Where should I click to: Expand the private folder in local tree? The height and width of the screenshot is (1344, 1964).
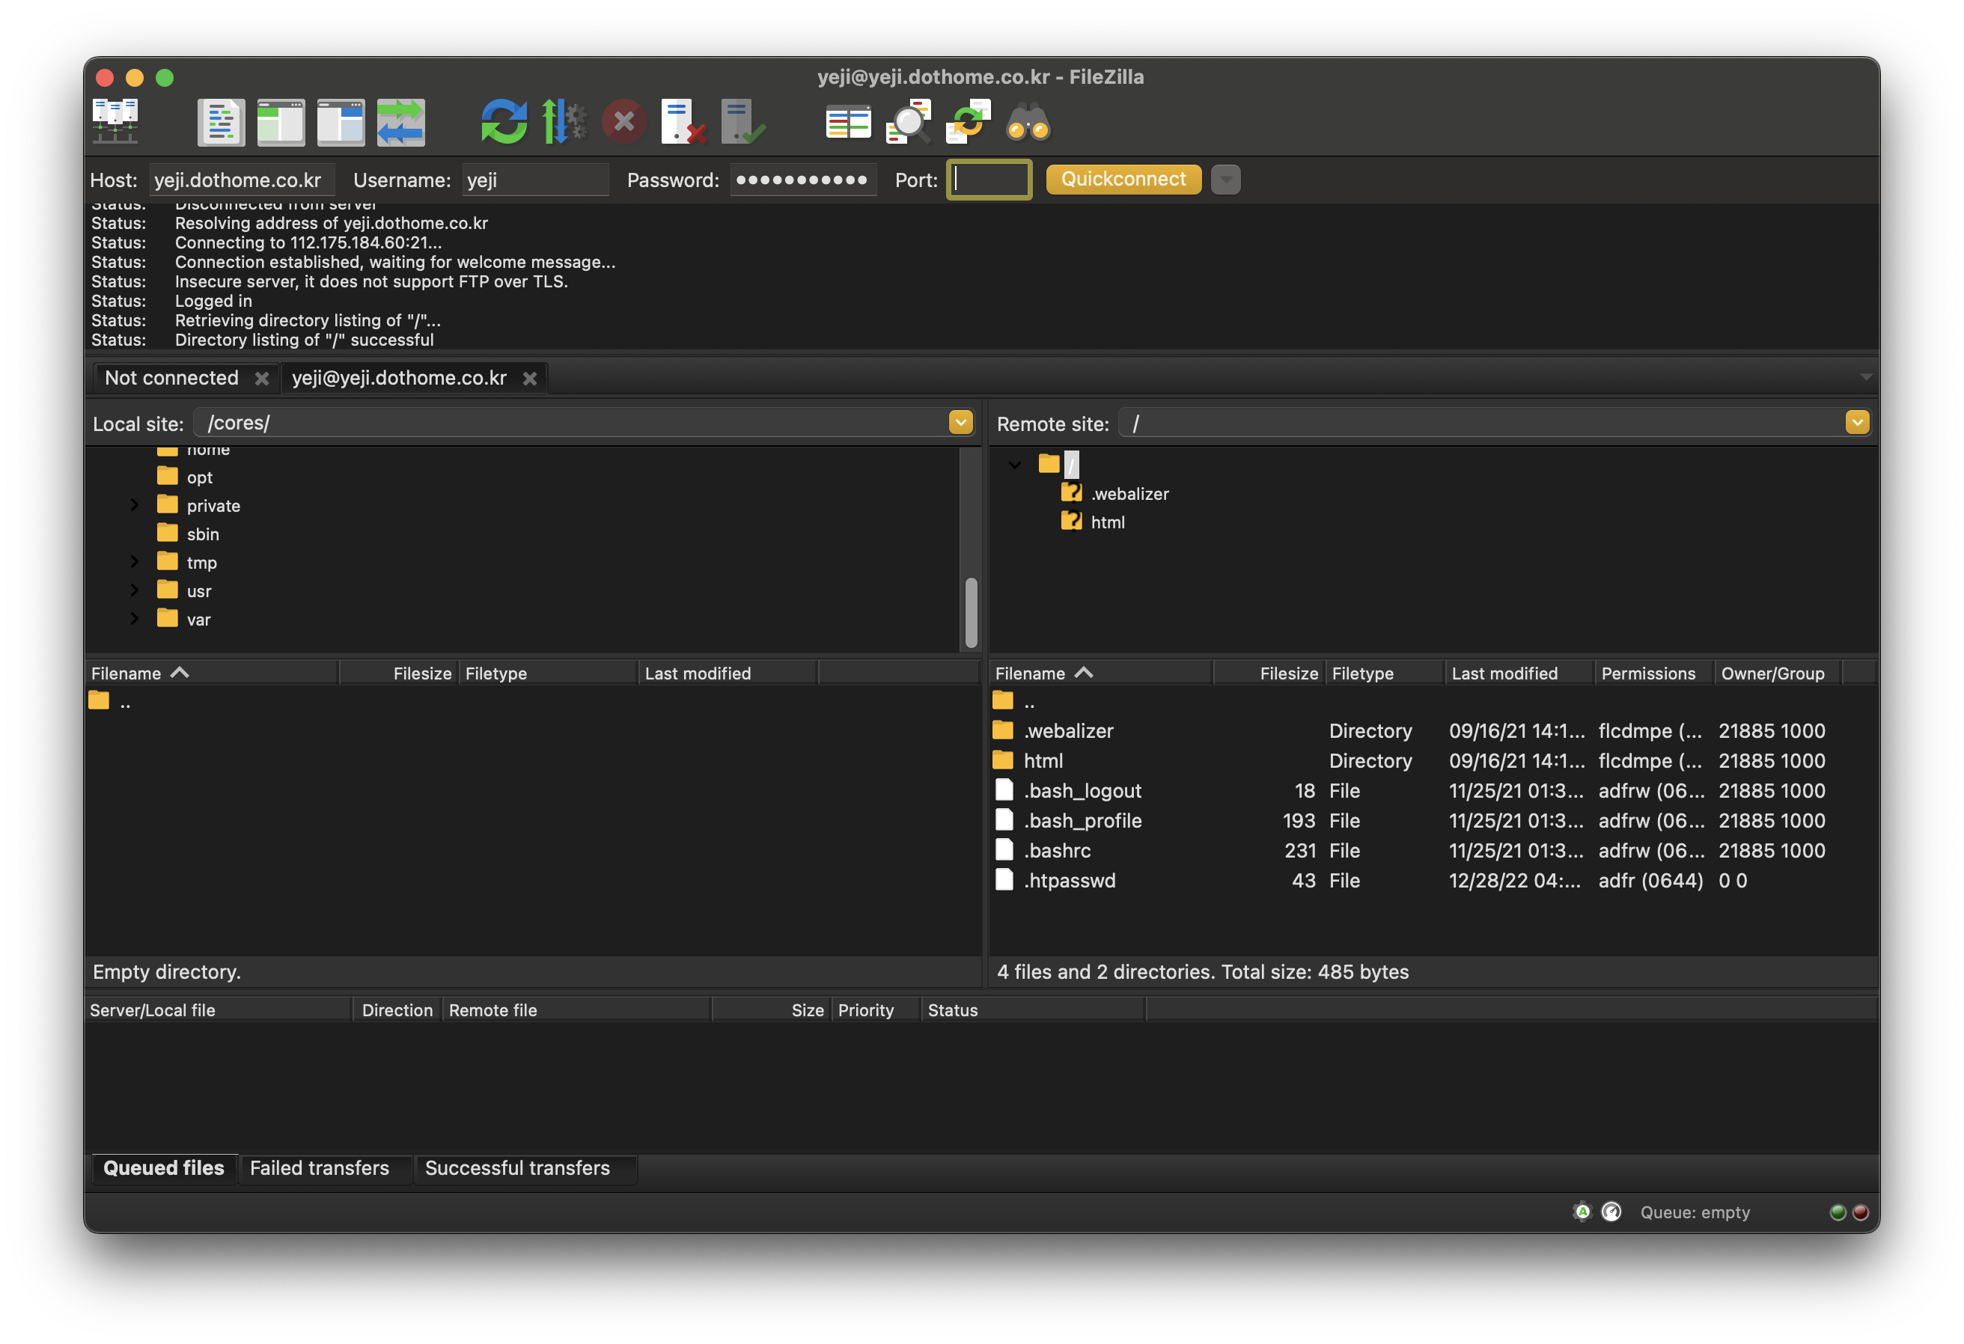pos(135,505)
